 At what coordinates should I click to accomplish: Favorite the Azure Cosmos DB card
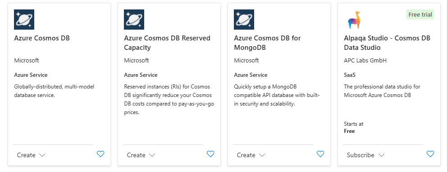(x=100, y=154)
